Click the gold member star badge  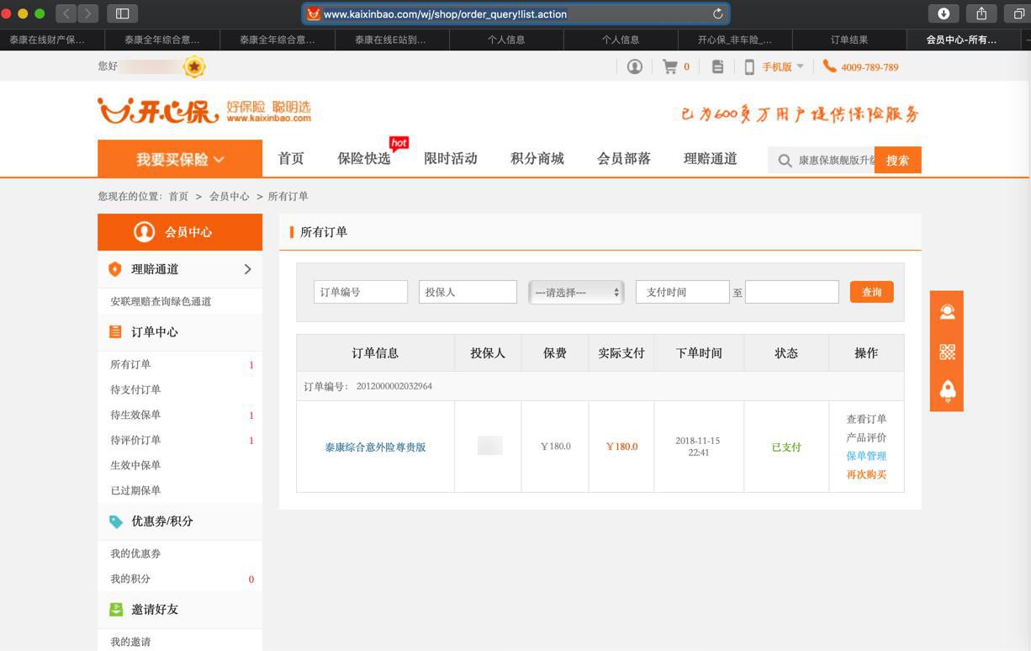tap(194, 66)
